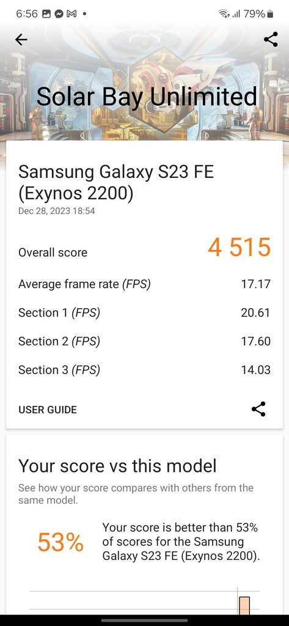
Task: Tap the Messenger notification icon
Action: [x=59, y=14]
